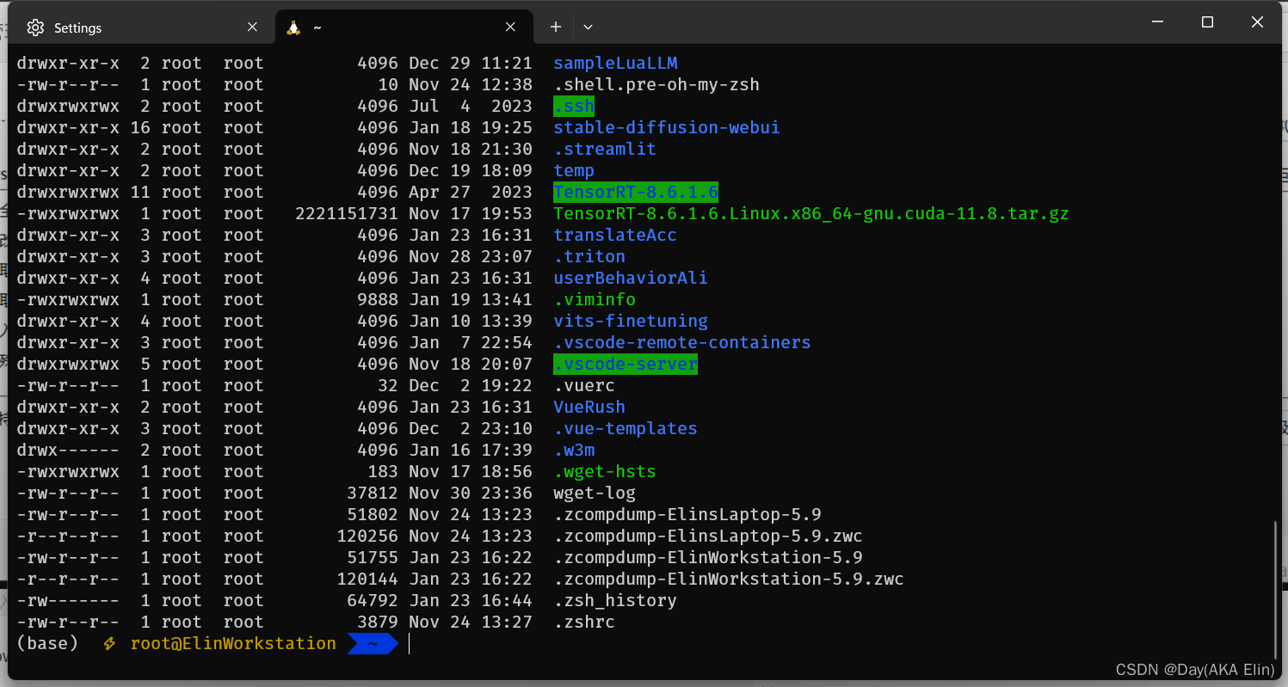This screenshot has height=687, width=1288.
Task: Switch to the Settings tab
Action: 143,28
